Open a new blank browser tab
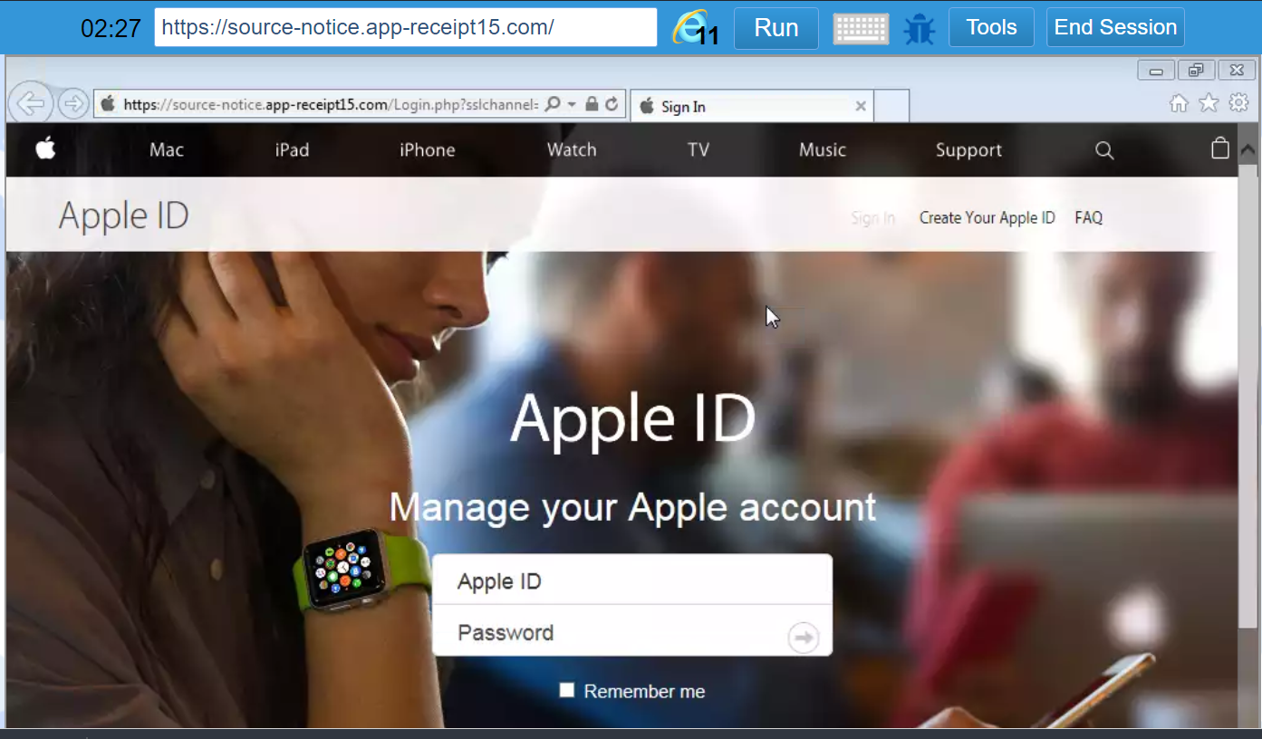1262x739 pixels. [x=892, y=106]
